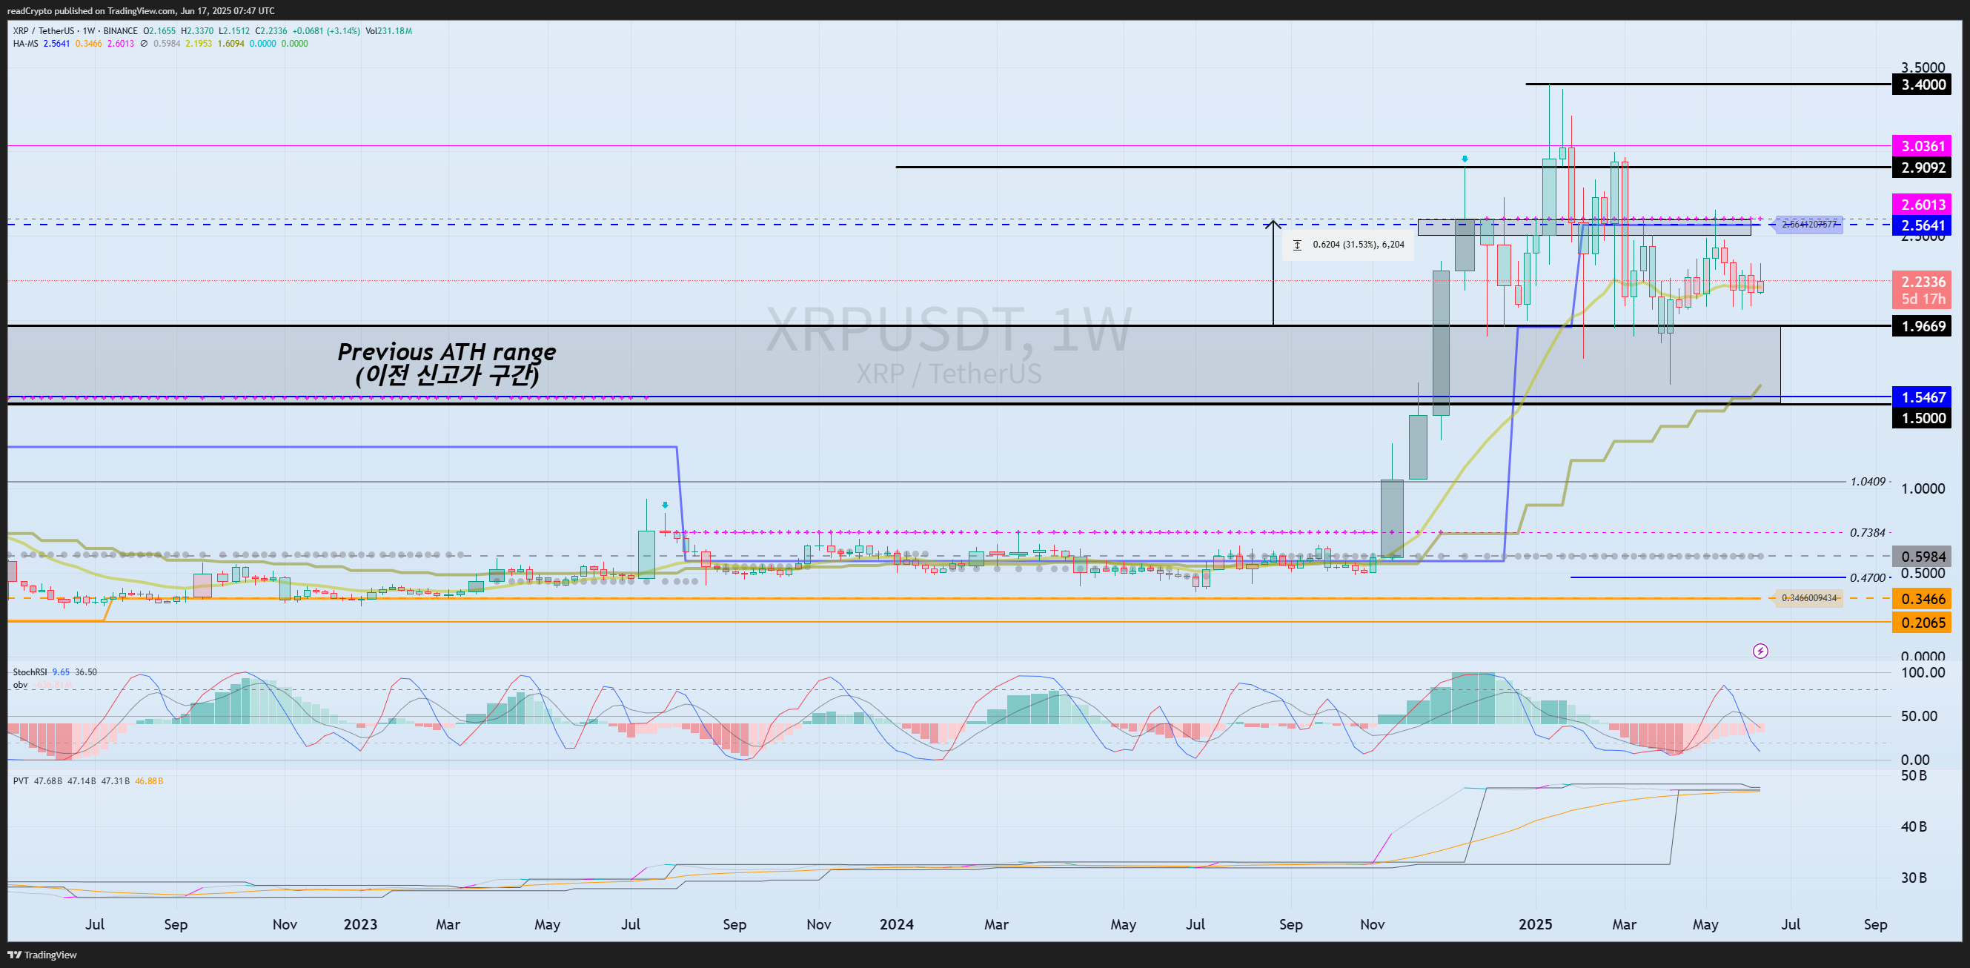The width and height of the screenshot is (1970, 968).
Task: Click the 2.5644 price tag on the dashed line
Action: pos(1808,224)
